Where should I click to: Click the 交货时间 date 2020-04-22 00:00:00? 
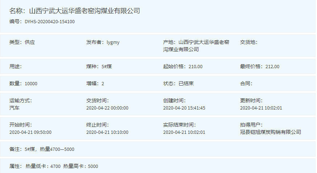pos(107,108)
